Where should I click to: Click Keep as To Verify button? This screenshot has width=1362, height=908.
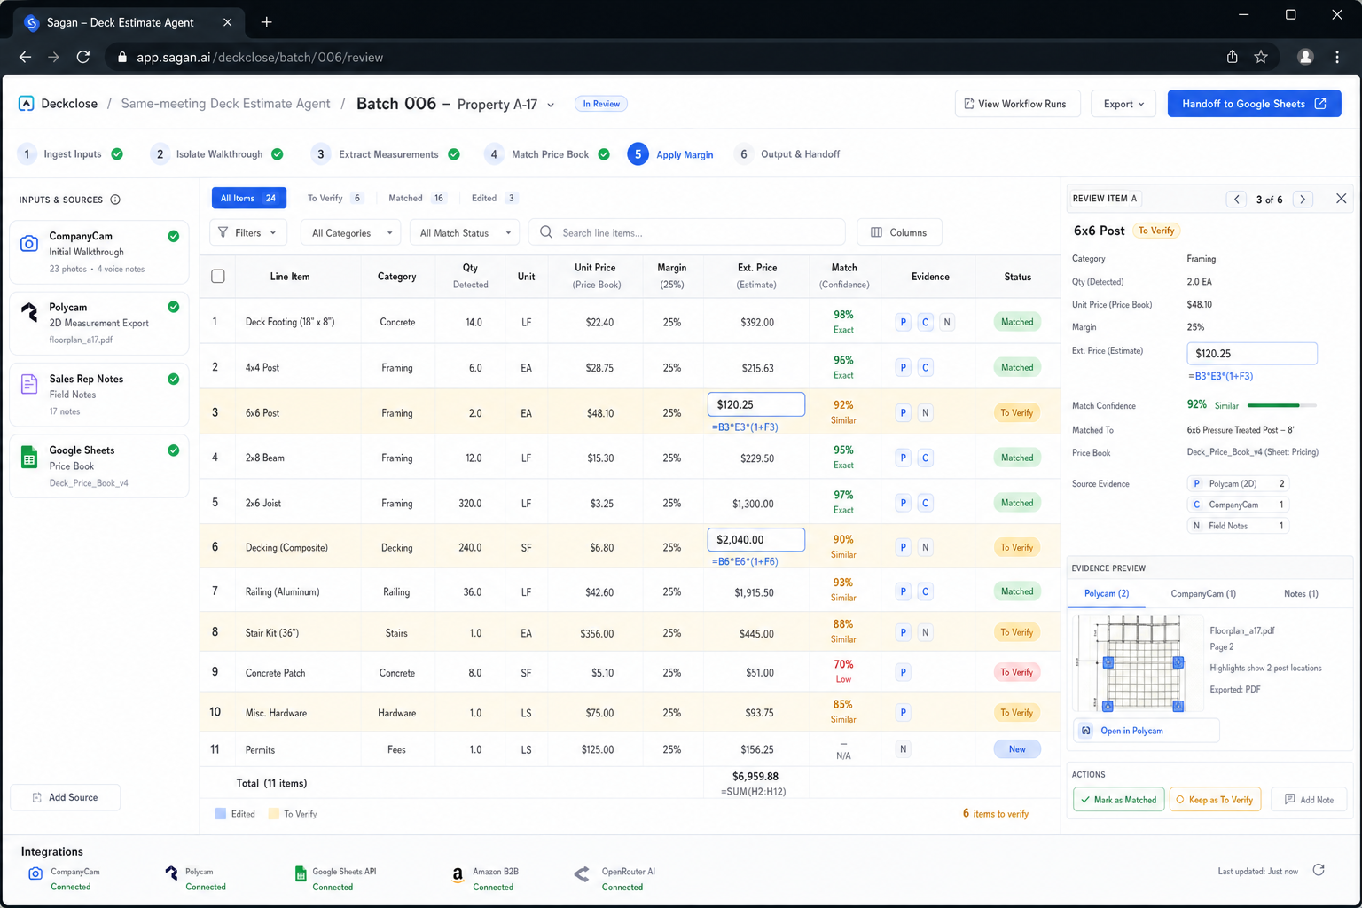tap(1215, 800)
